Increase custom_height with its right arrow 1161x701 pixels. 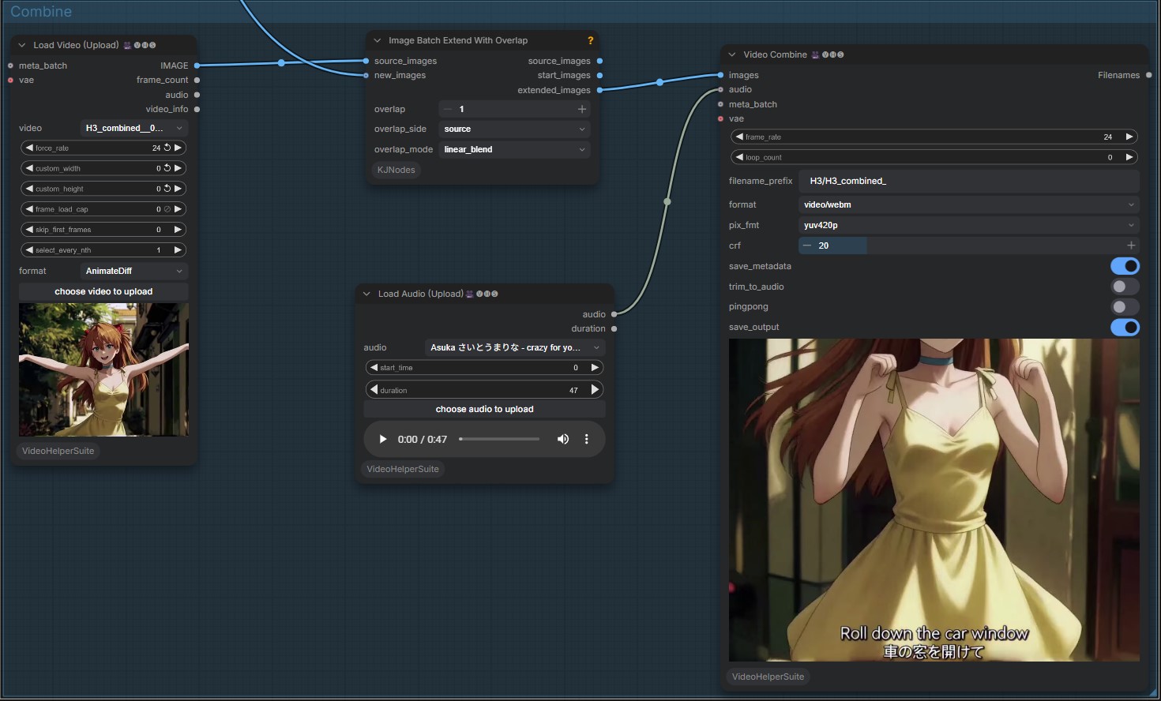coord(178,189)
